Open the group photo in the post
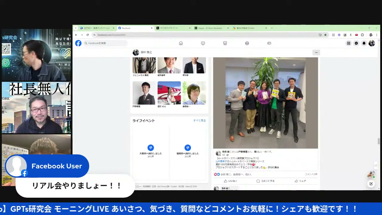 pyautogui.click(x=265, y=103)
